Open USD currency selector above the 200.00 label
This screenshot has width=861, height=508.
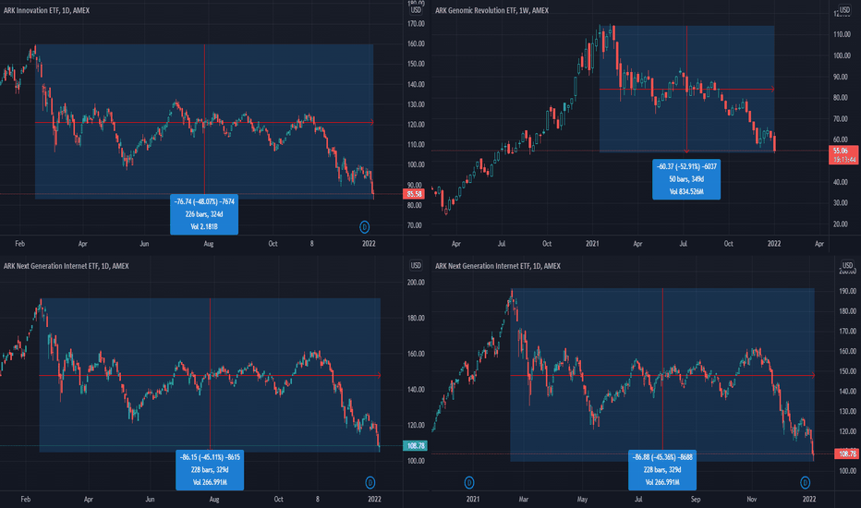click(416, 266)
